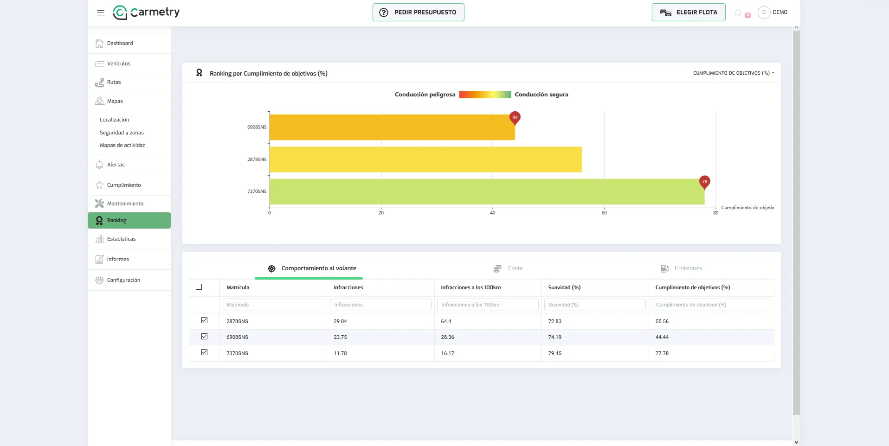
Task: Click the coins icon beside Coste
Action: (497, 268)
